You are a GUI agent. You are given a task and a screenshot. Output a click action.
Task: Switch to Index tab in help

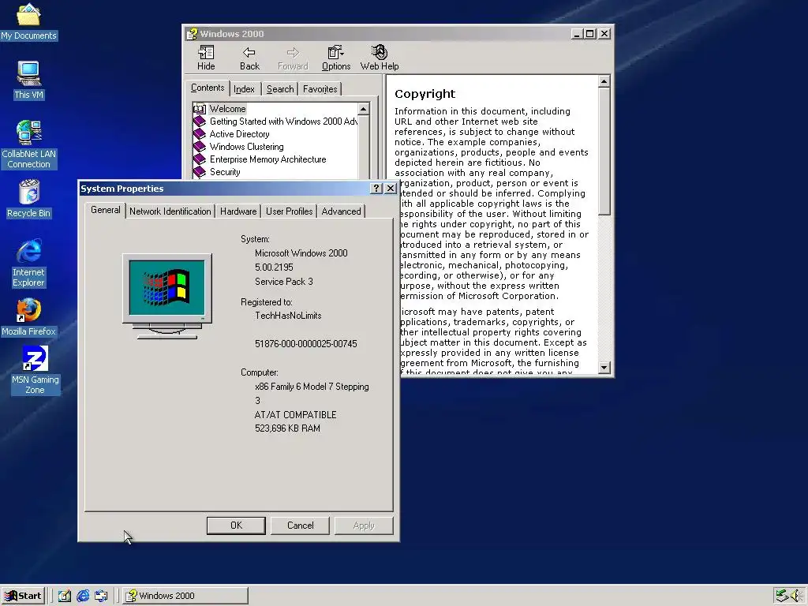(x=245, y=89)
